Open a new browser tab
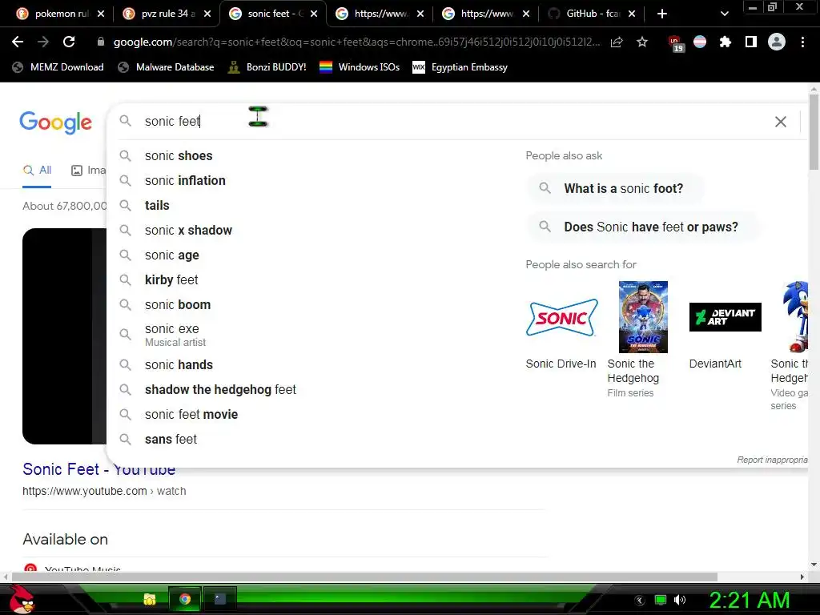The height and width of the screenshot is (615, 820). tap(662, 14)
